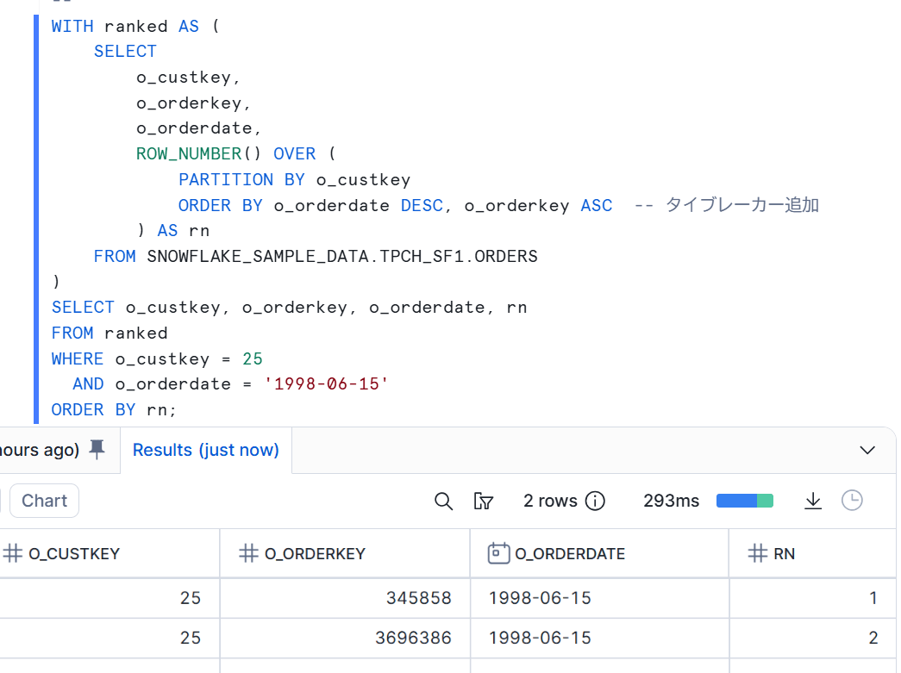Viewport: 901px width, 673px height.
Task: Switch to Chart view
Action: 45,501
